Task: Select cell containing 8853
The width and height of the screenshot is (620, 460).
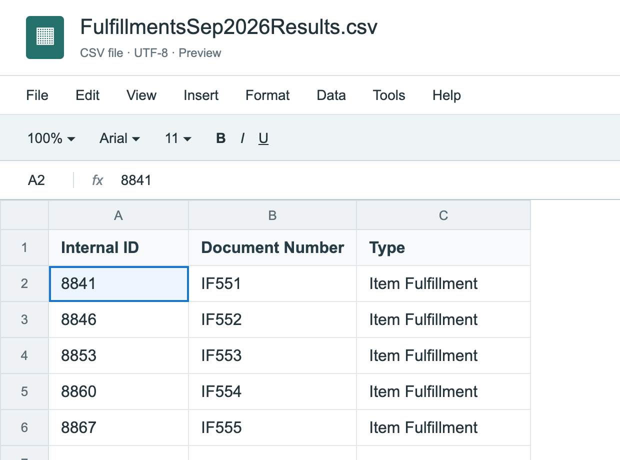Action: pyautogui.click(x=118, y=355)
